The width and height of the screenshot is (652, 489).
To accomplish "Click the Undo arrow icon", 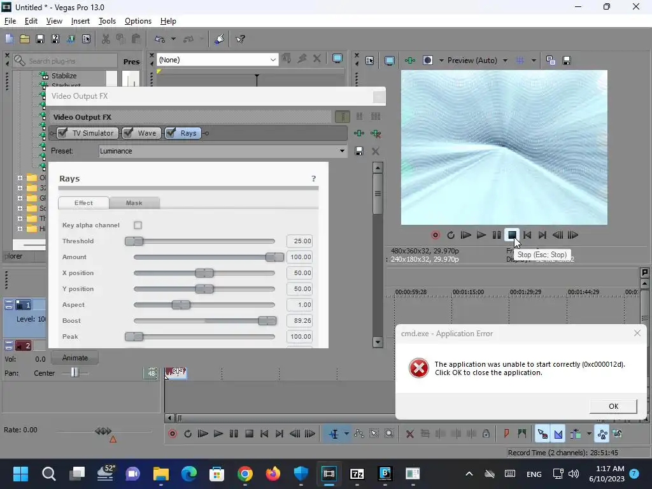I will [160, 39].
